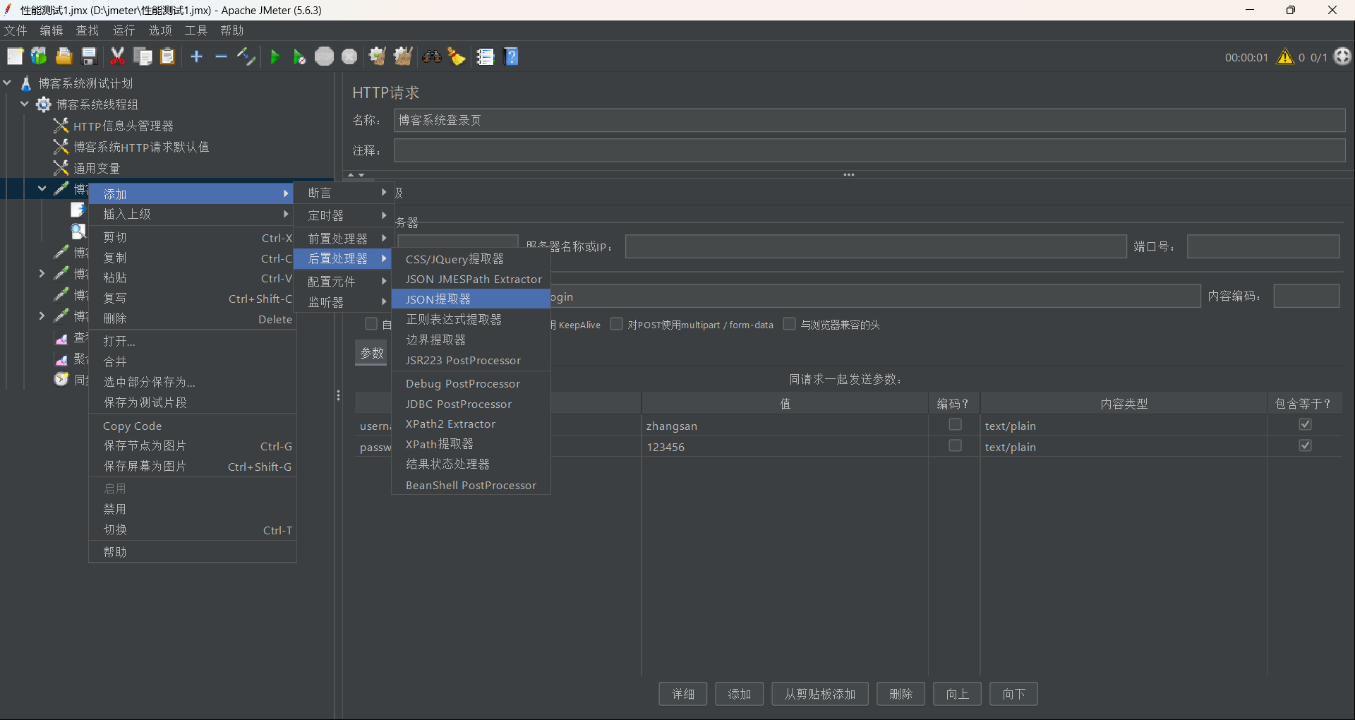Enable 与浏览器兼容的头 checkbox
1355x720 pixels.
[x=789, y=324]
